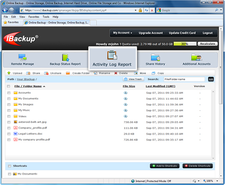Check the asteroid-belt-art.jpg checkbox
Image resolution: width=225 pixels, height=185 pixels.
pos(9,122)
